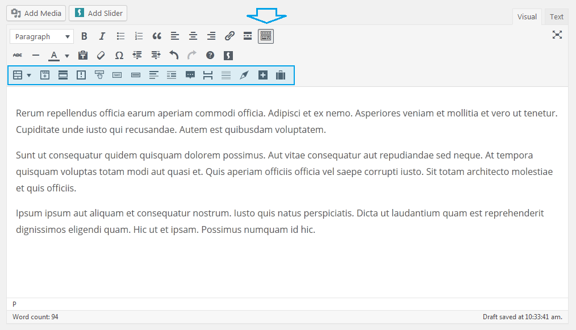Click Paste as text icon
Image resolution: width=576 pixels, height=330 pixels.
coord(83,55)
